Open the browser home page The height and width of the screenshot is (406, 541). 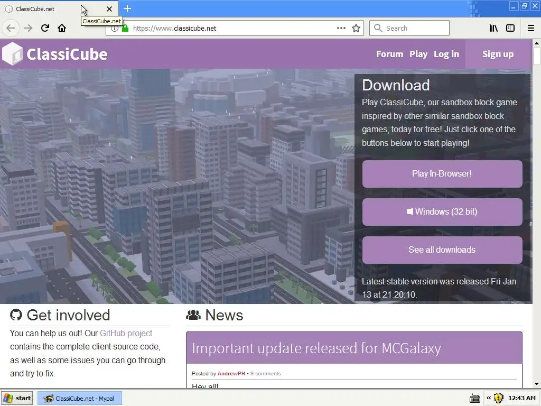point(62,28)
